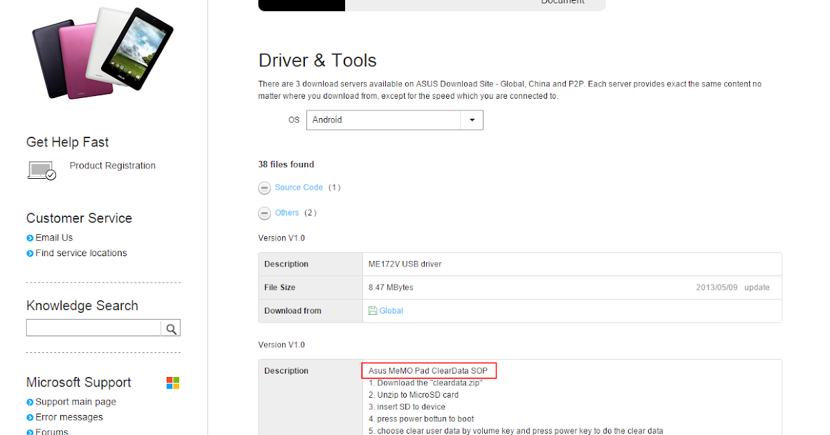Click the Android OS selection box

point(395,120)
